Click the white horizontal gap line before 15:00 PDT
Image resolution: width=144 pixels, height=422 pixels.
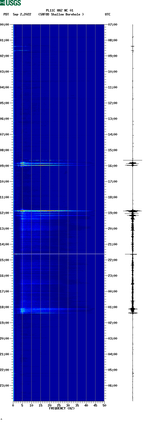click(59, 254)
